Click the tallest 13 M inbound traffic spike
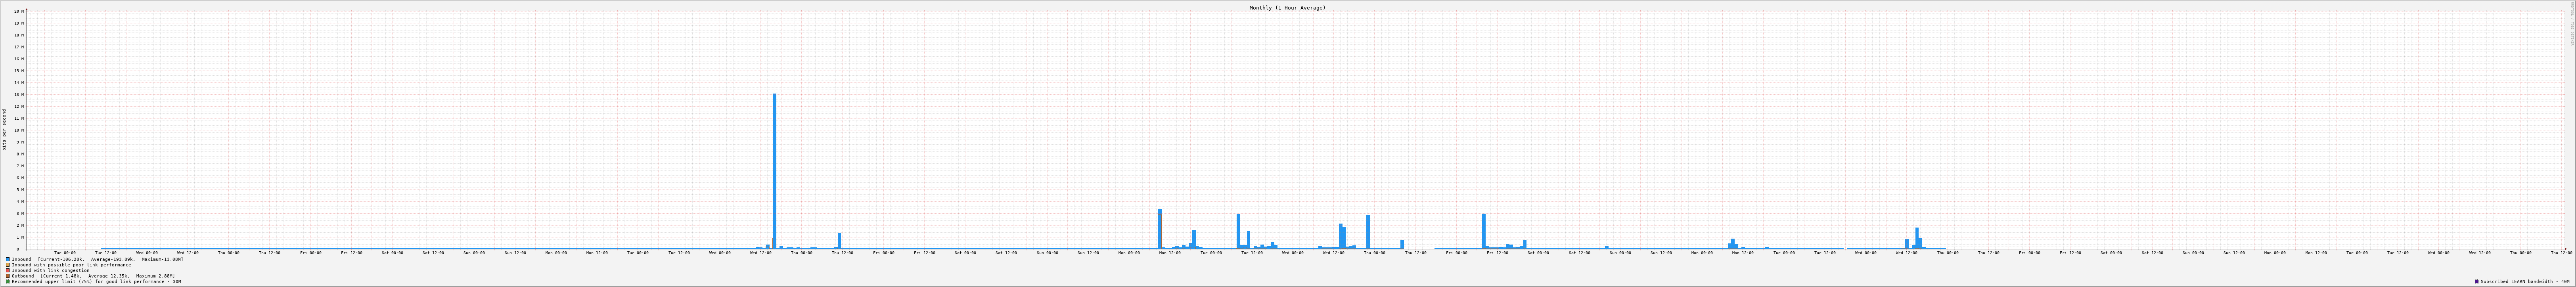Image resolution: width=2576 pixels, height=287 pixels. (x=774, y=171)
